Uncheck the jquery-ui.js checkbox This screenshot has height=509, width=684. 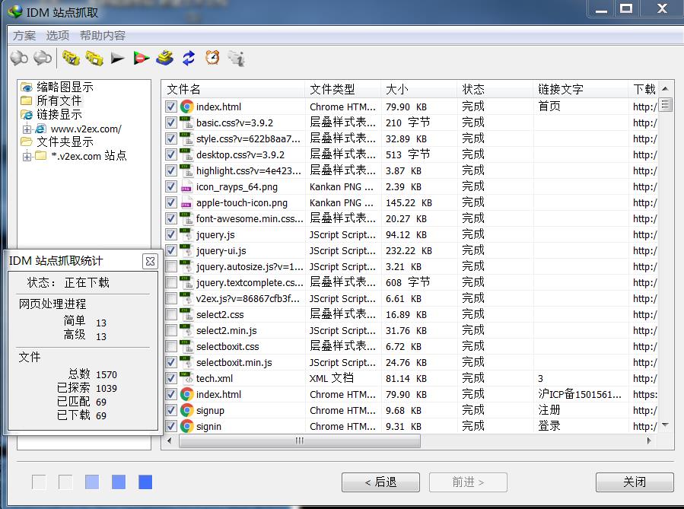point(171,251)
